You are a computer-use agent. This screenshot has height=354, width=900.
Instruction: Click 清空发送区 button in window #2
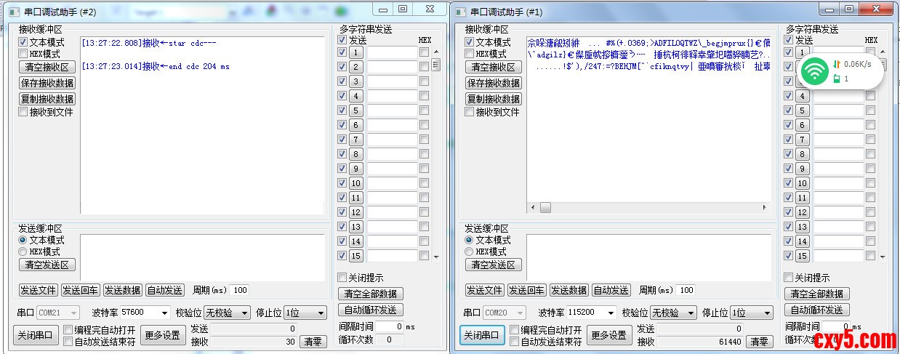click(47, 265)
